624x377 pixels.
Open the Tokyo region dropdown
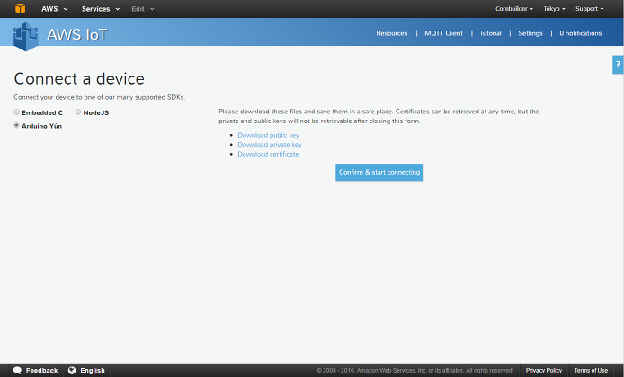(x=554, y=9)
